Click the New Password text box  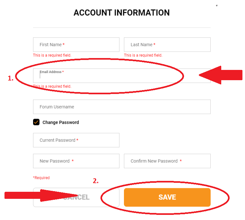tap(76, 161)
